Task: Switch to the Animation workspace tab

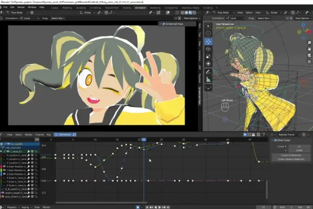Action: pos(140,7)
